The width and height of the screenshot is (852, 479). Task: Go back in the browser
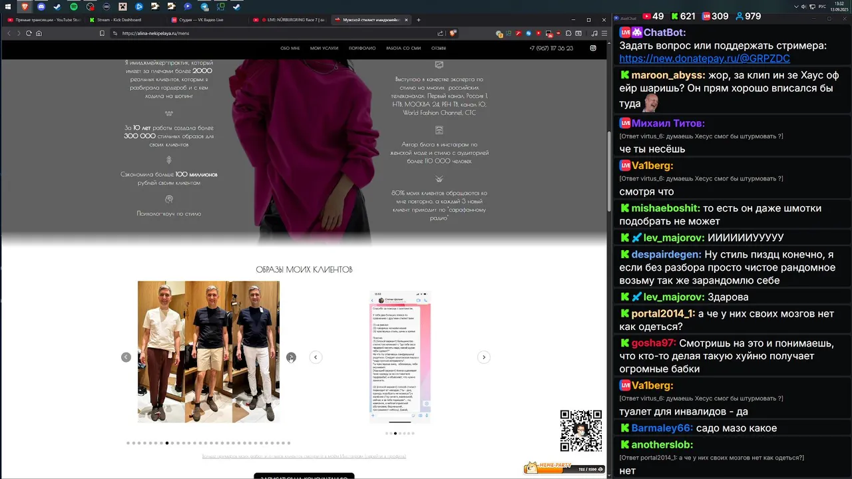click(x=9, y=33)
